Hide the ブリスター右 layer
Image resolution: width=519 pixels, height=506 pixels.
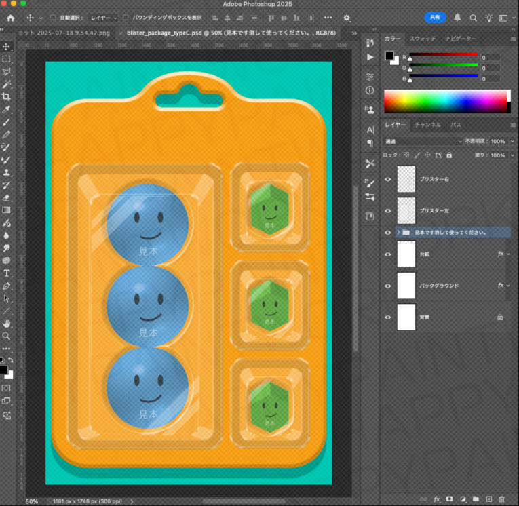tap(388, 179)
